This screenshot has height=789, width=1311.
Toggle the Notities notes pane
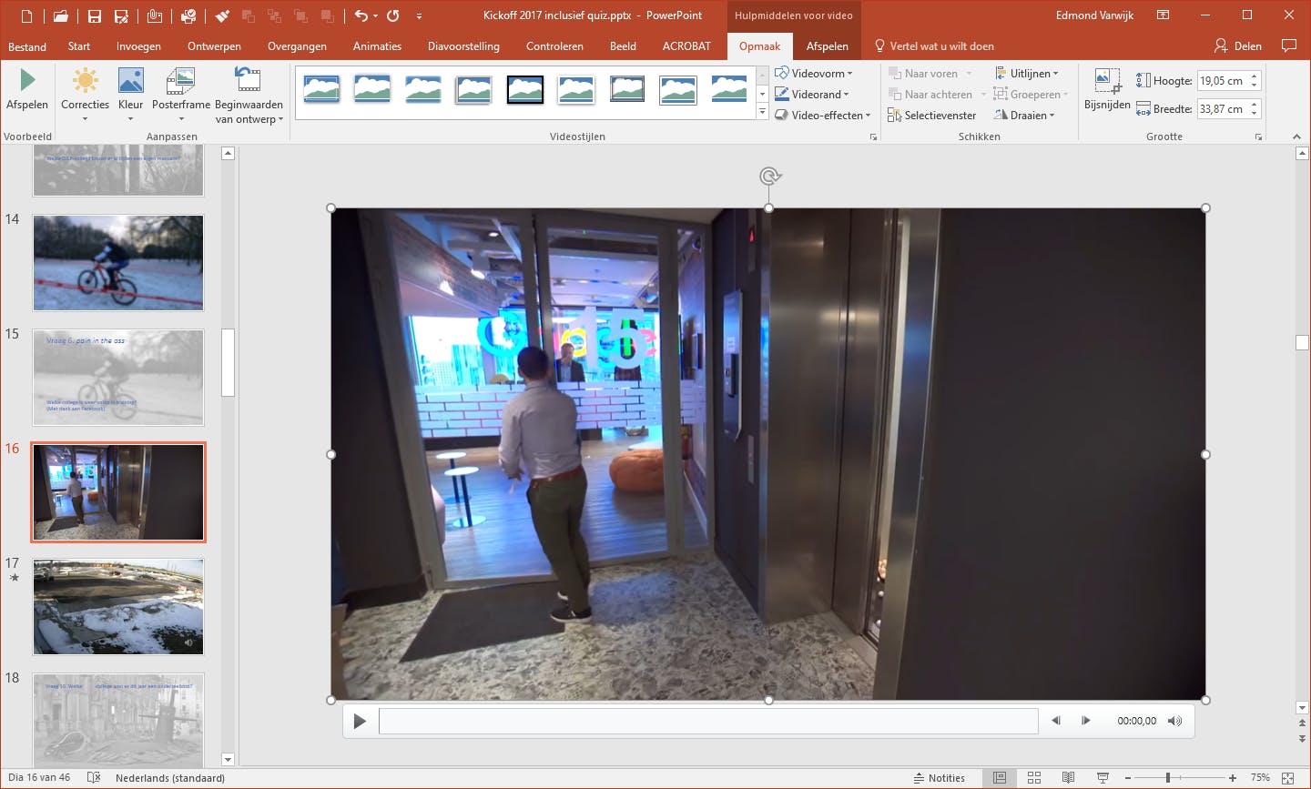pos(940,778)
